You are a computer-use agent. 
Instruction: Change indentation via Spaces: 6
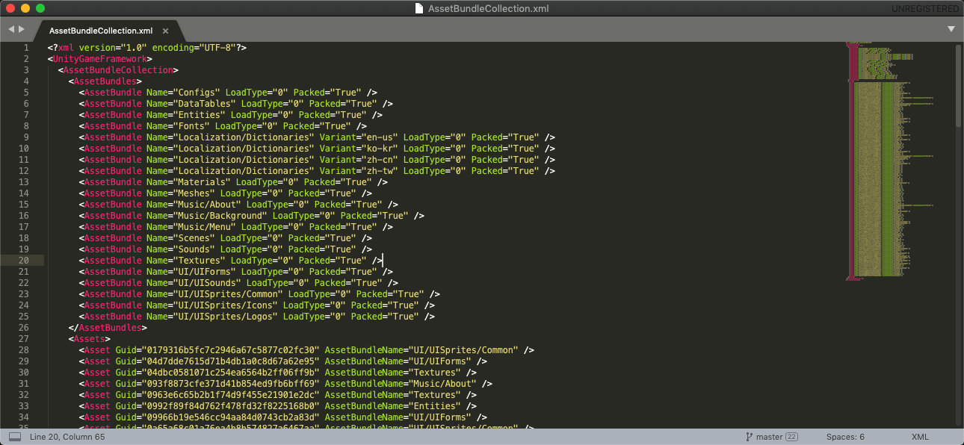[845, 437]
